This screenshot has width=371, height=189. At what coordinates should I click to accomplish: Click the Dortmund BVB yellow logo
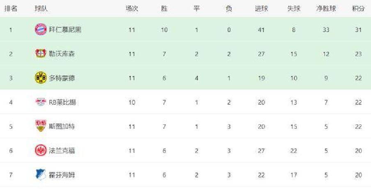click(41, 78)
